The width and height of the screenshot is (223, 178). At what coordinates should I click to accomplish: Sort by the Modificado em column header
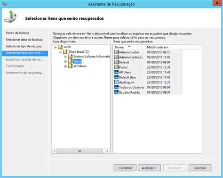click(164, 47)
